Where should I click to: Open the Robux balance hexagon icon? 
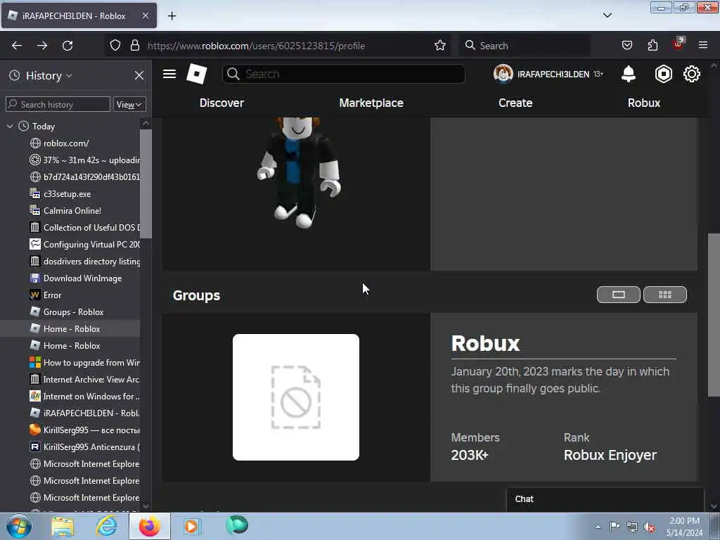[664, 74]
